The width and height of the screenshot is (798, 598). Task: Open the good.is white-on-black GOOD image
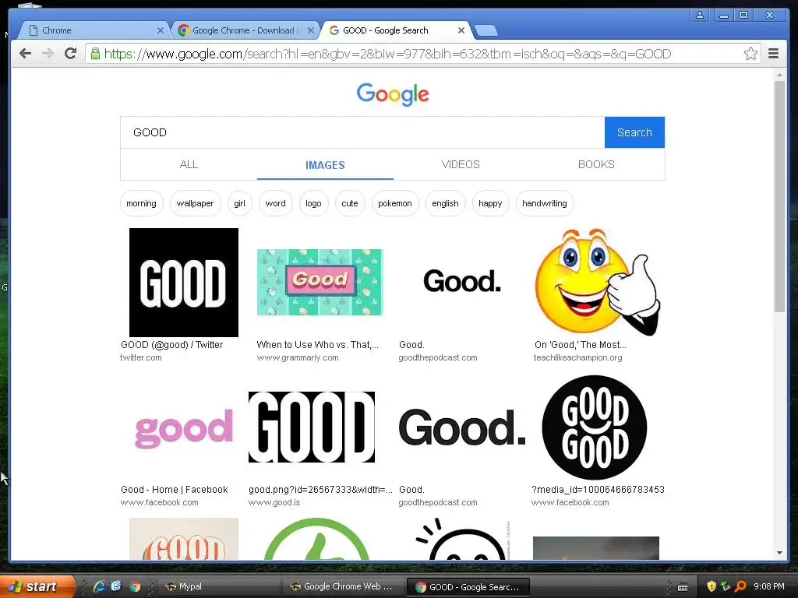tap(312, 427)
